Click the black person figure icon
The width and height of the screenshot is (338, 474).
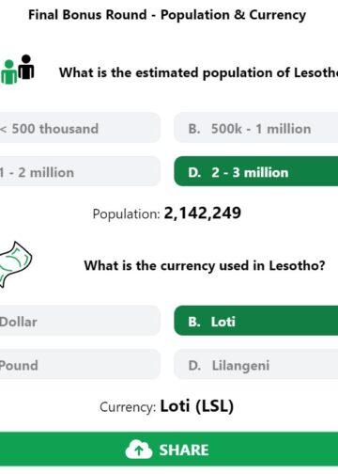point(26,67)
